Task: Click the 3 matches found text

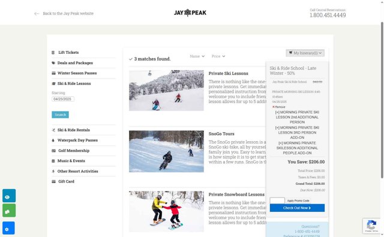Action: pyautogui.click(x=152, y=59)
